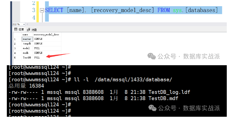This screenshot has height=120, width=231.
Task: Collapse the SELECT statement outline box
Action: coord(42,10)
